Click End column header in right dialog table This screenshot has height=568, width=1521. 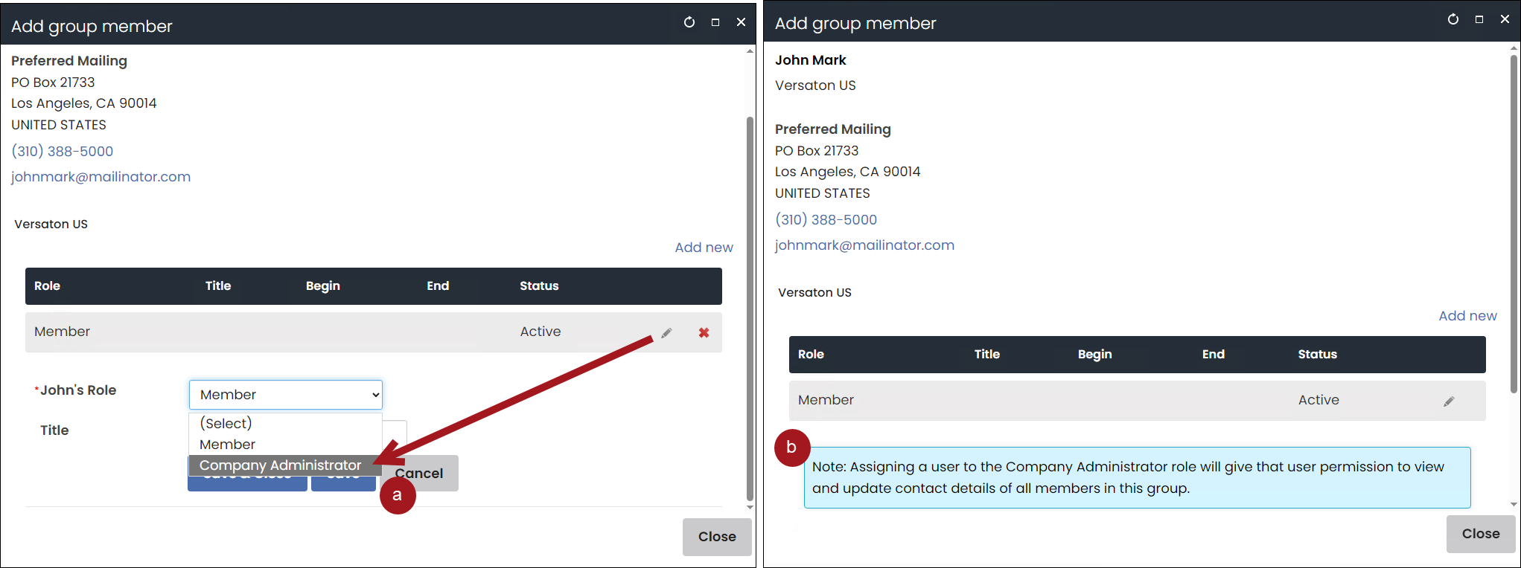[1213, 355]
